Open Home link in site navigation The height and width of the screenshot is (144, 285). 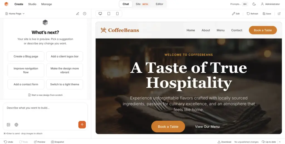point(191,30)
